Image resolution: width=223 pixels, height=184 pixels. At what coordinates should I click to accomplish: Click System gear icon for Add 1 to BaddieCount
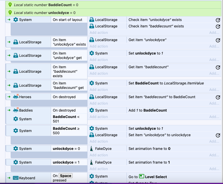(92, 110)
